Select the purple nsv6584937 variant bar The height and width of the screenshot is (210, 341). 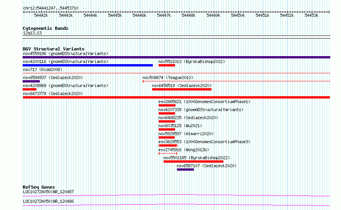[31, 81]
